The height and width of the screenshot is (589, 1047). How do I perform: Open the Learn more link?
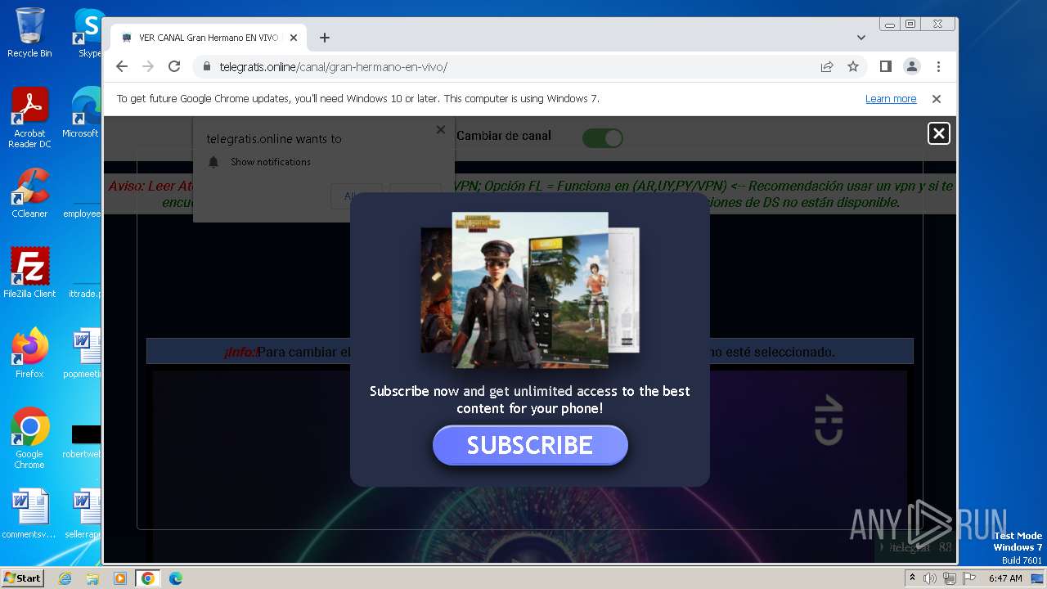(891, 99)
